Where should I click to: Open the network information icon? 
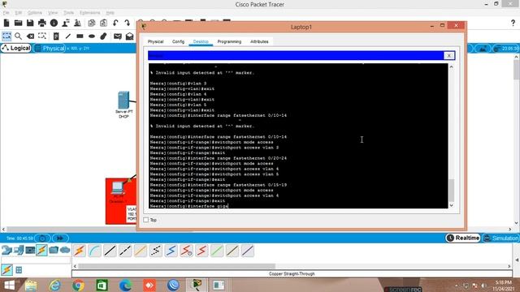pyautogui.click(x=54, y=23)
